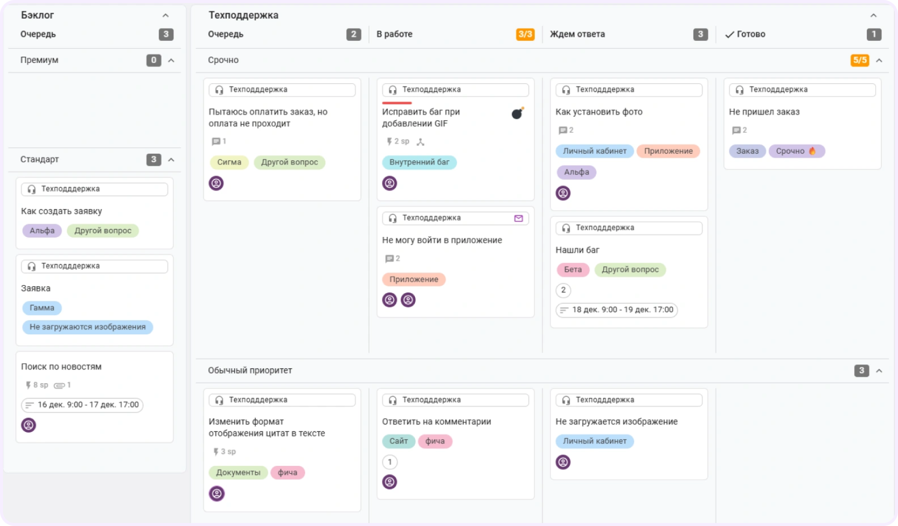This screenshot has height=526, width=898.
Task: Click date range '16 дек. 9:00 - 17 дек. 17:00'
Action: tap(82, 405)
